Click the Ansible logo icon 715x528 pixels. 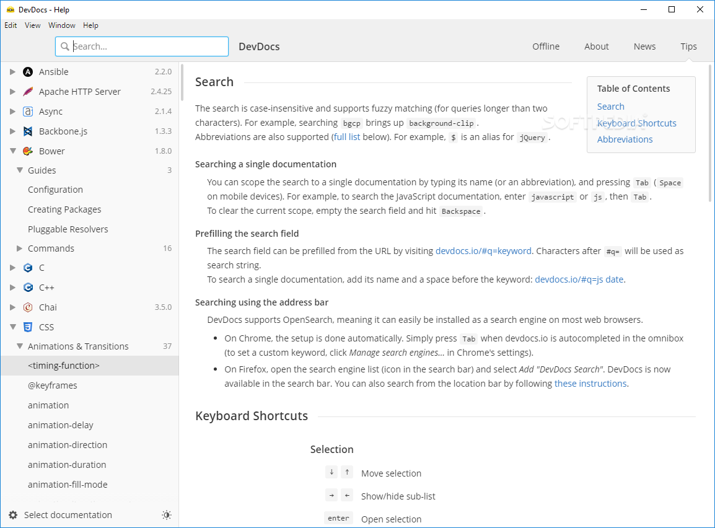click(x=28, y=72)
